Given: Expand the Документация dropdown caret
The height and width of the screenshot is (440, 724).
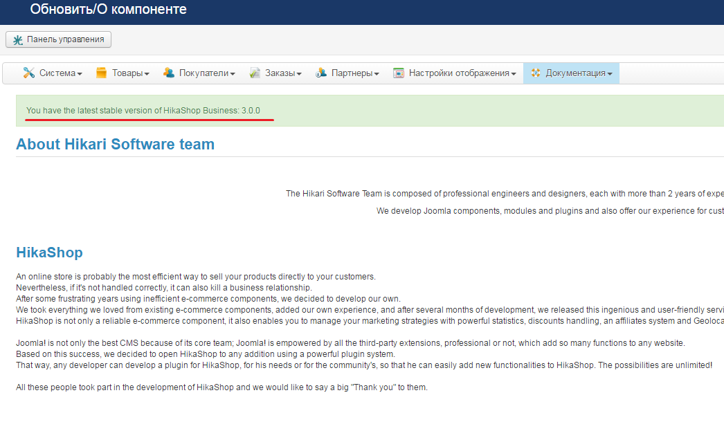Looking at the screenshot, I should (x=610, y=74).
